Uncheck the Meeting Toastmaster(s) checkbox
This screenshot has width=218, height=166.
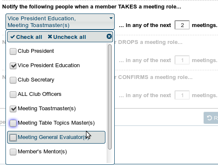pos(13,109)
